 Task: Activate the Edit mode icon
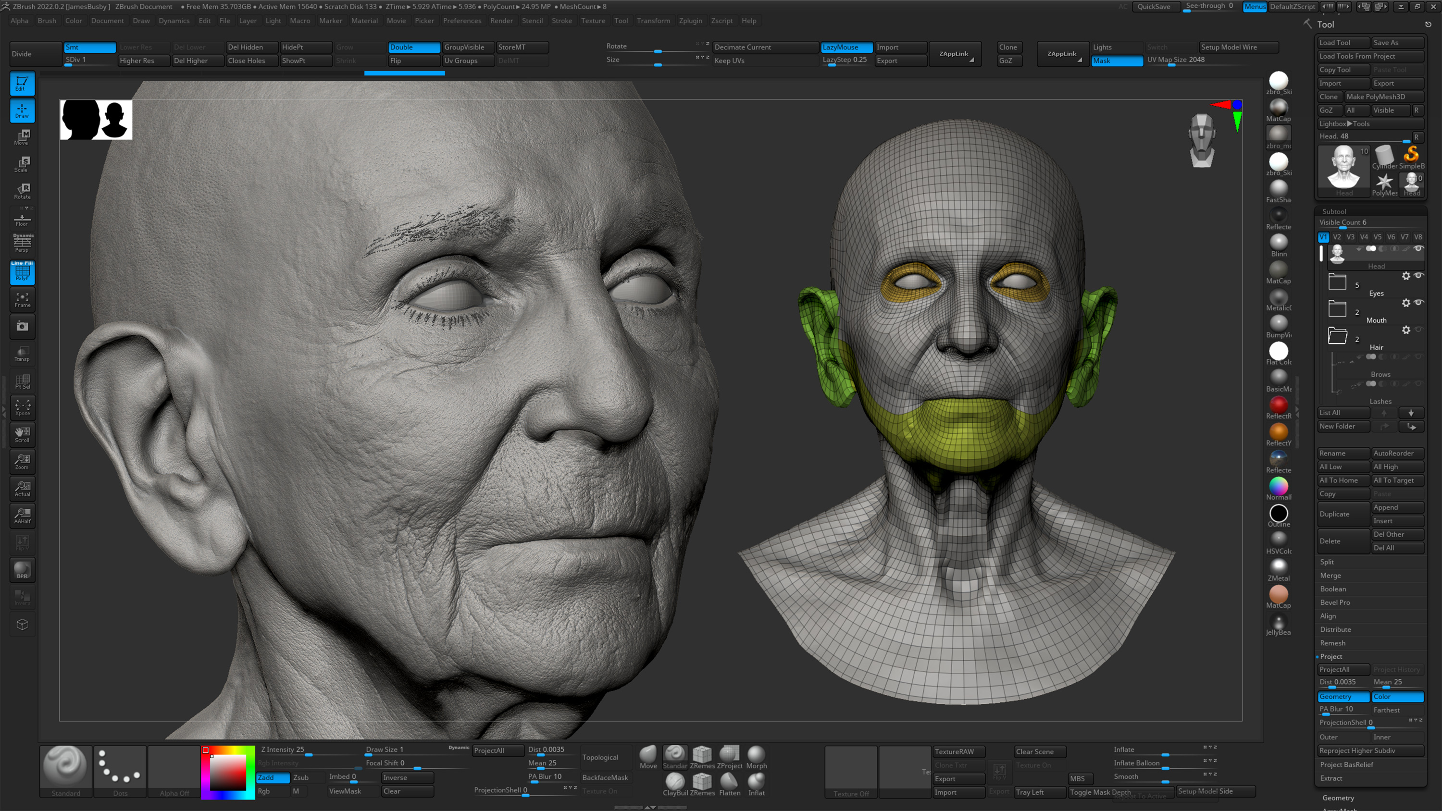click(22, 83)
